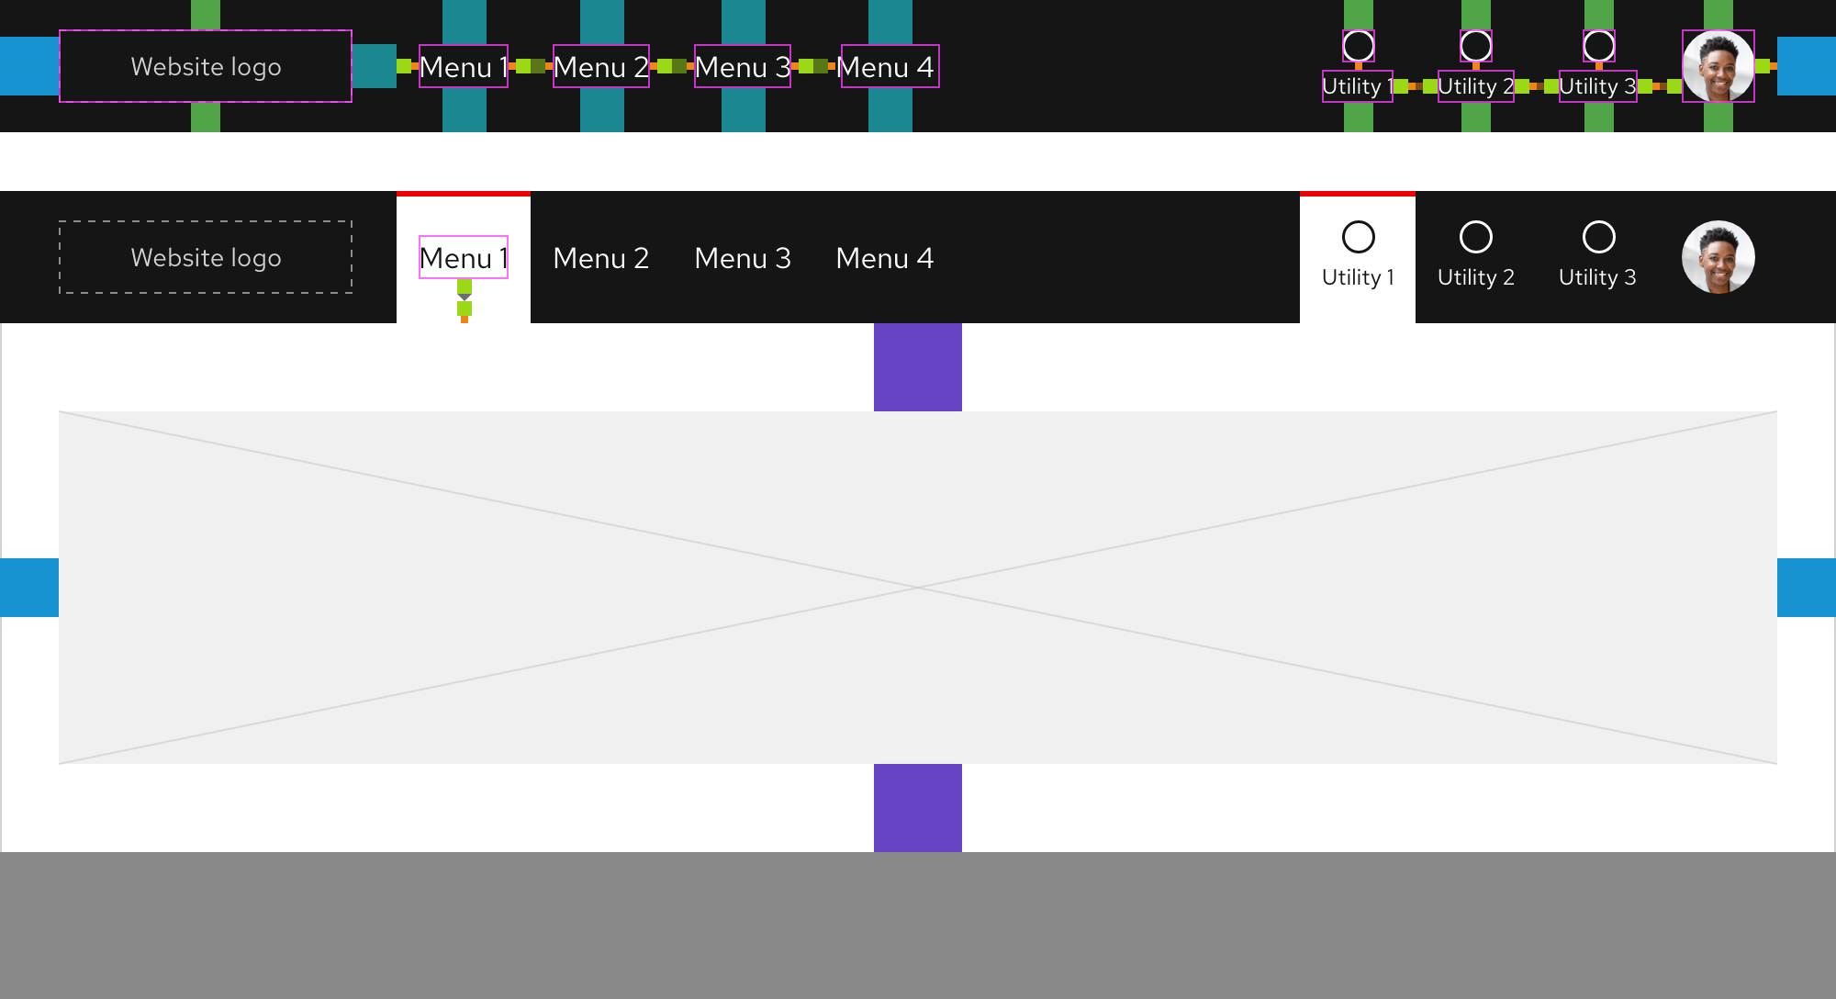Open Menu 3 in the navigation bar
This screenshot has width=1836, height=999.
pos(743,258)
